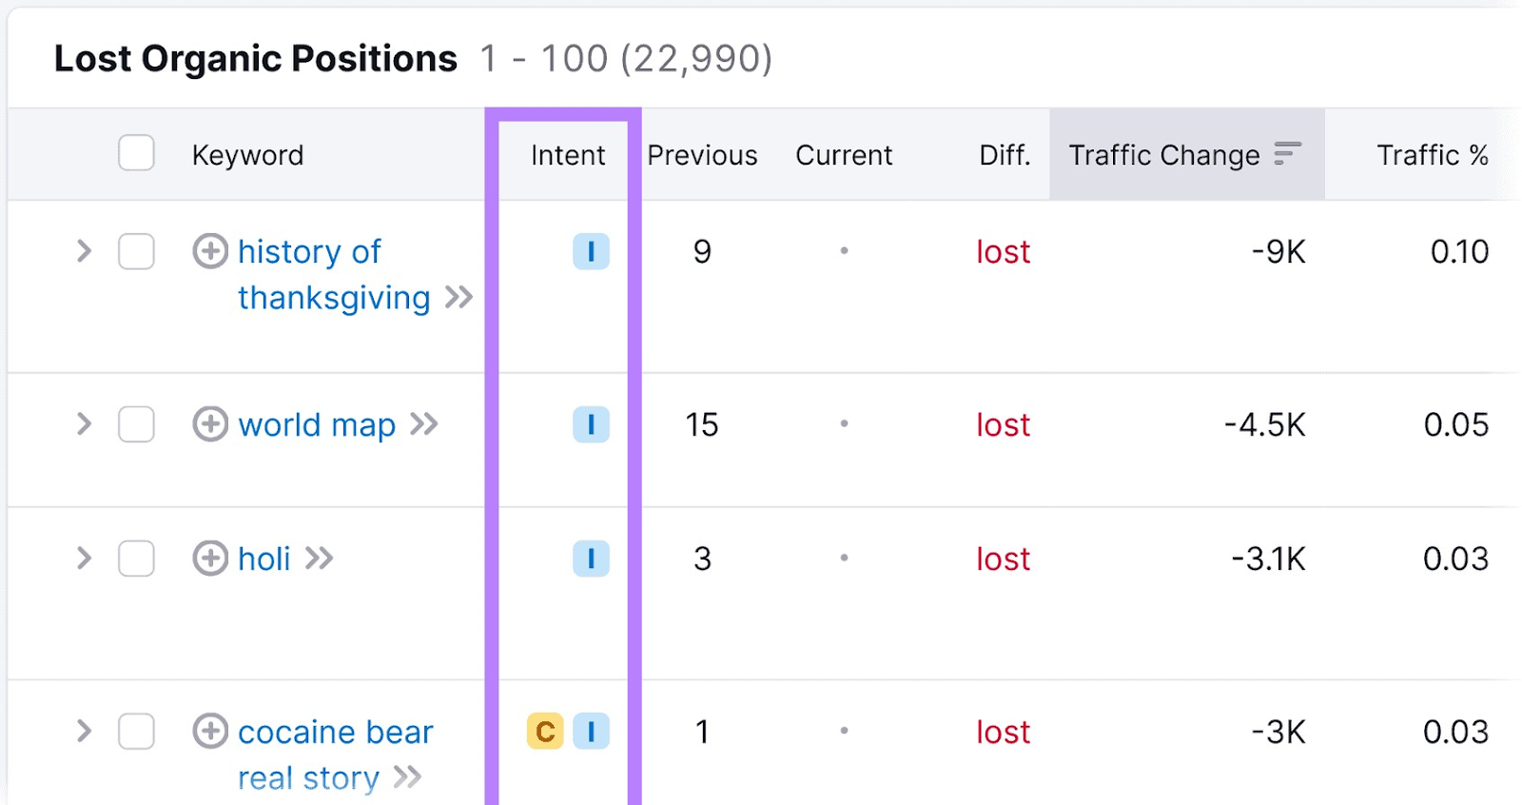Click the plus icon beside 'history of thanksgiving'
The image size is (1522, 805).
210,251
